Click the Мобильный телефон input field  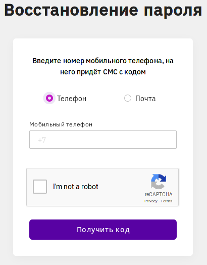pyautogui.click(x=103, y=140)
